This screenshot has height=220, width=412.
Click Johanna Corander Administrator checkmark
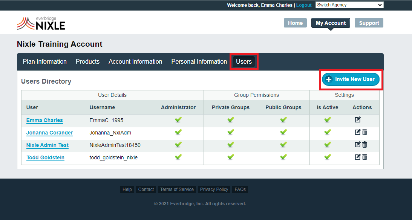point(178,132)
